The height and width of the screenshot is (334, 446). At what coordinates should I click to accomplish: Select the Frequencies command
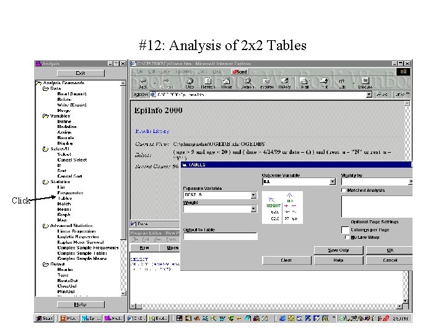click(70, 193)
